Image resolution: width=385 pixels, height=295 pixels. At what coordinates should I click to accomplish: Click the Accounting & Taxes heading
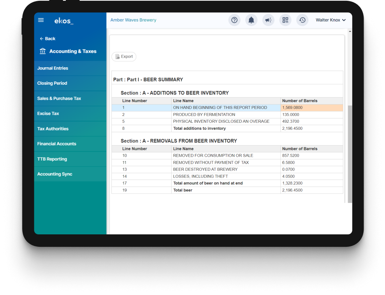(73, 51)
